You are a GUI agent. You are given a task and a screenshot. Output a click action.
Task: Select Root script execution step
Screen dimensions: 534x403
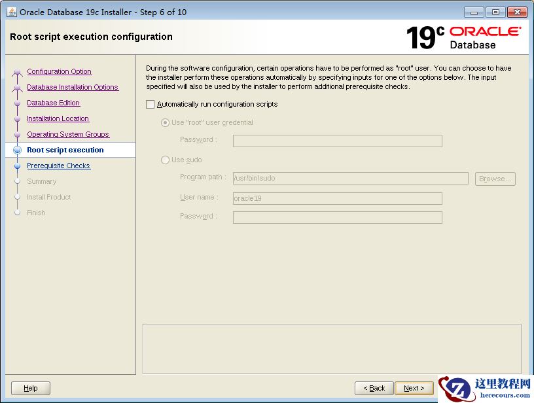65,150
